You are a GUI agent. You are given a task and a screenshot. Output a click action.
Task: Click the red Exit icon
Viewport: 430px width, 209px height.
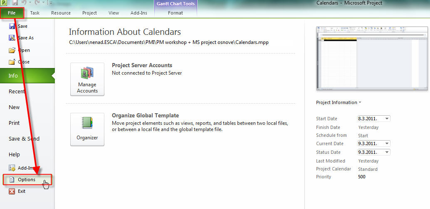click(12, 191)
